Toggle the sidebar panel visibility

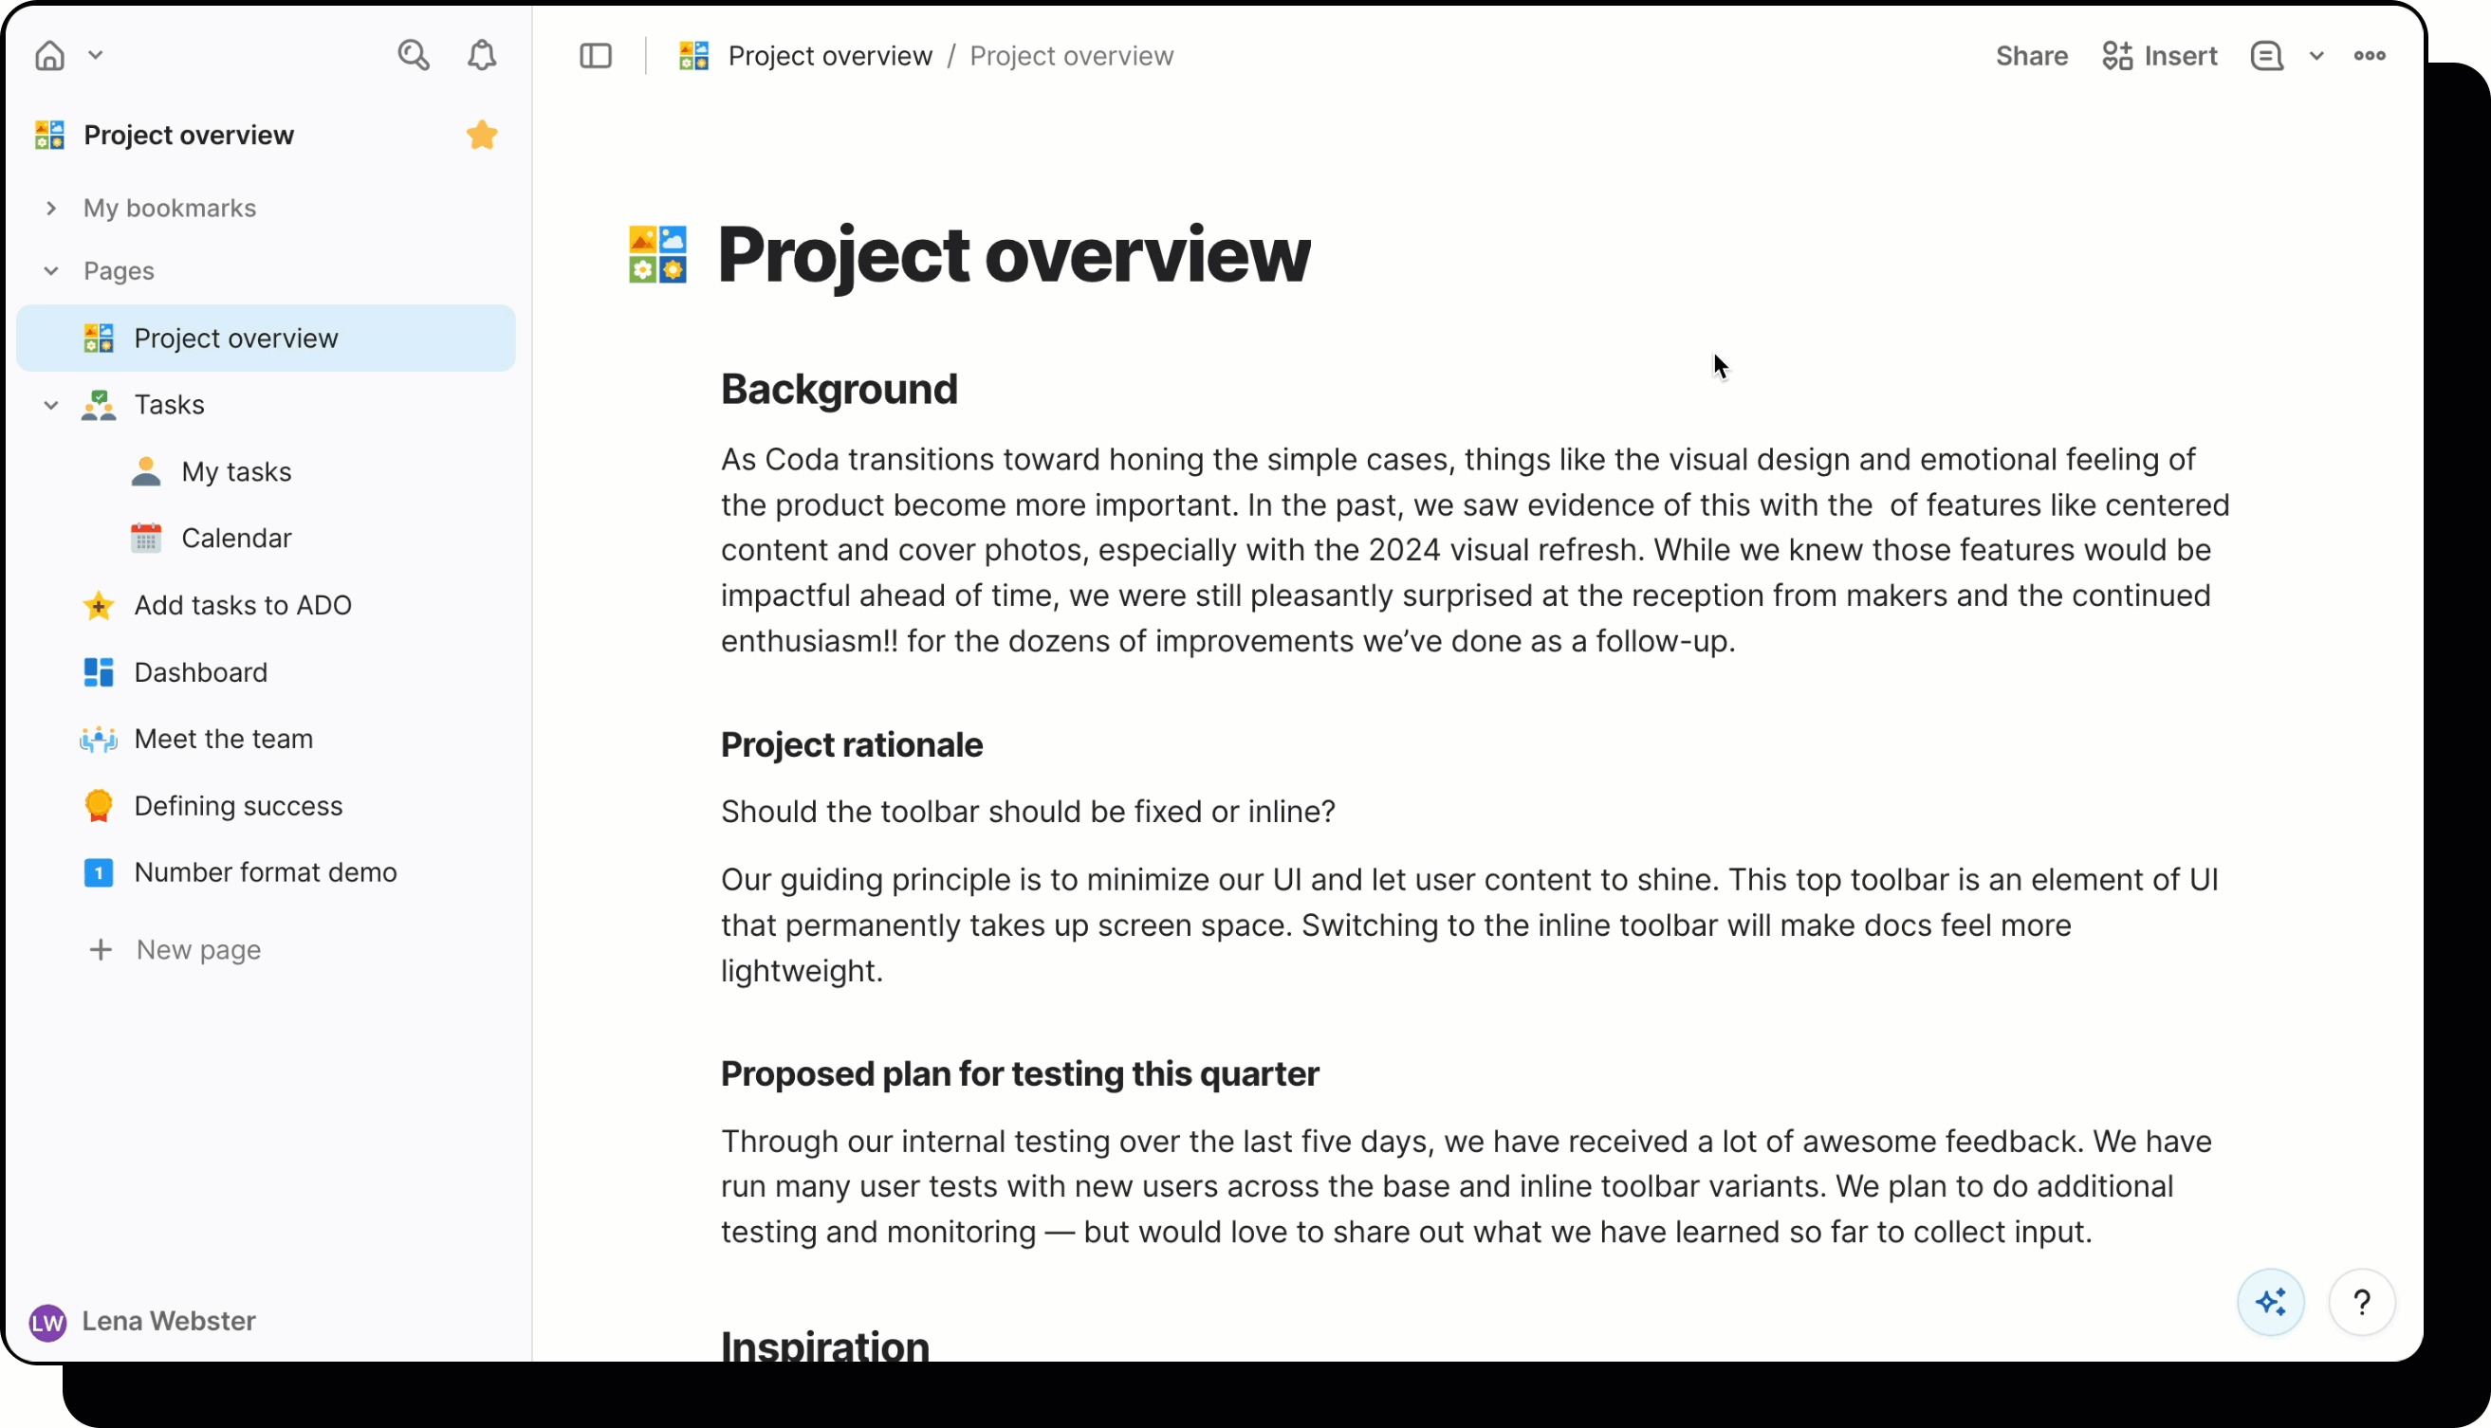(x=596, y=56)
